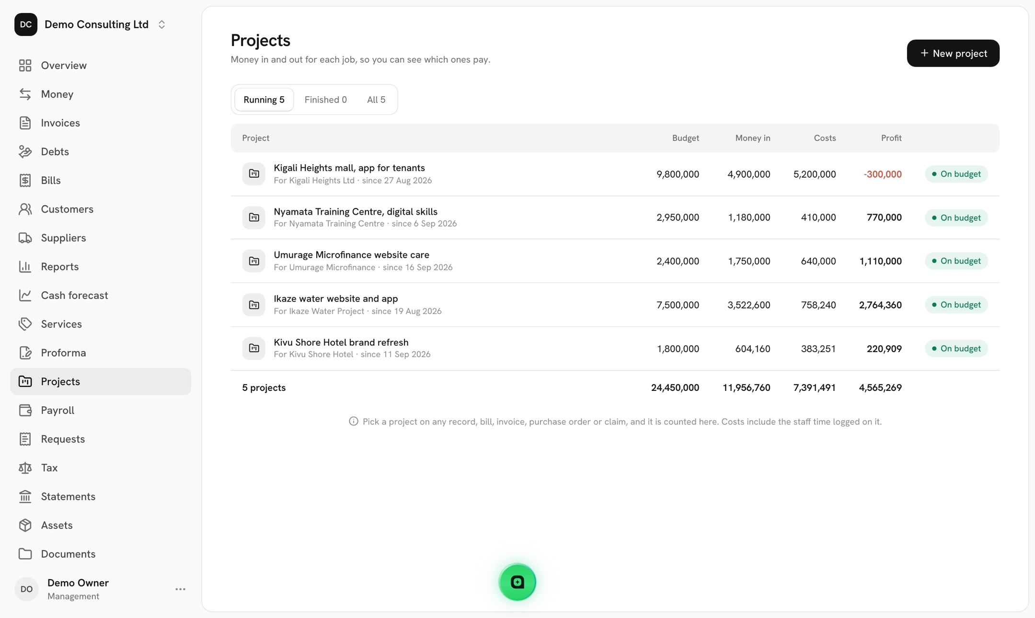
Task: Select the Proforma edit-document icon
Action: (x=25, y=353)
